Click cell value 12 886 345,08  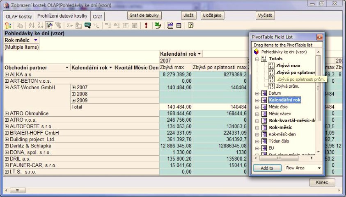(x=176, y=146)
